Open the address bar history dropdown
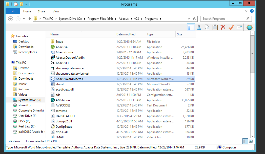Screen dimensions: 265x154 [189, 19]
